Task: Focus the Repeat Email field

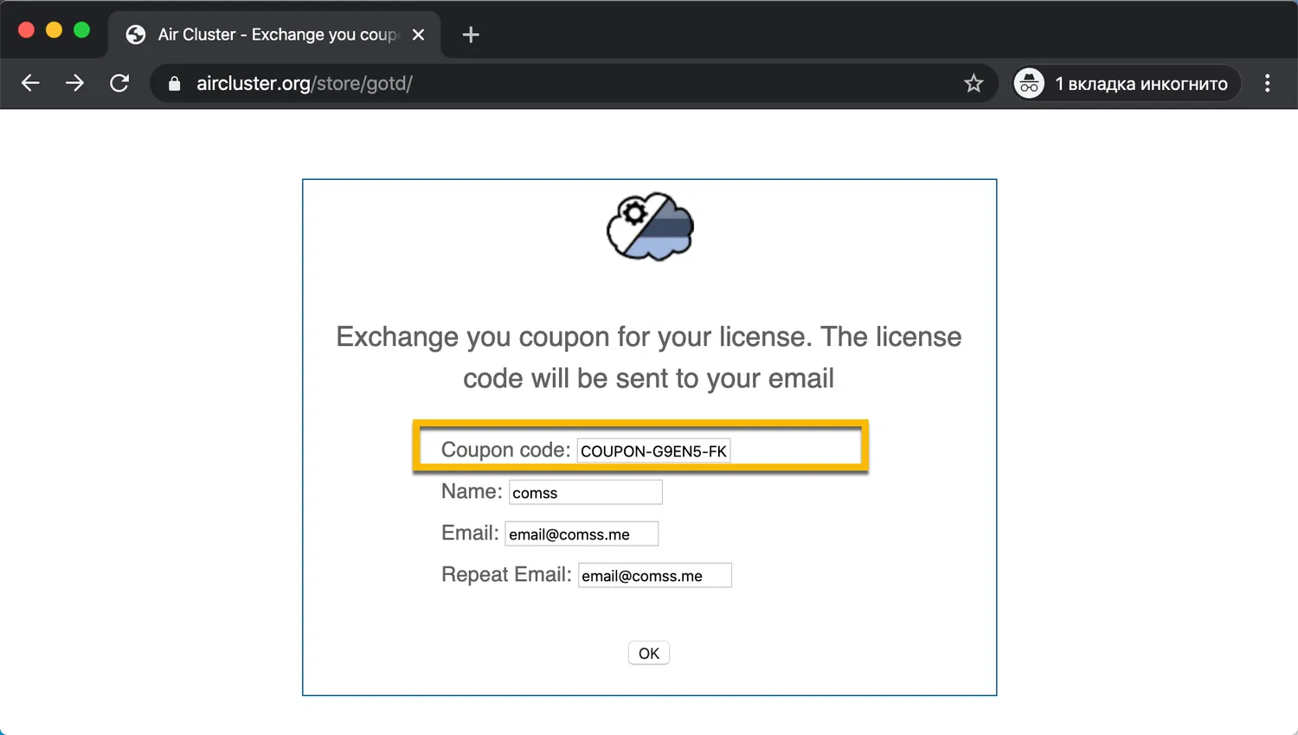Action: [x=655, y=575]
